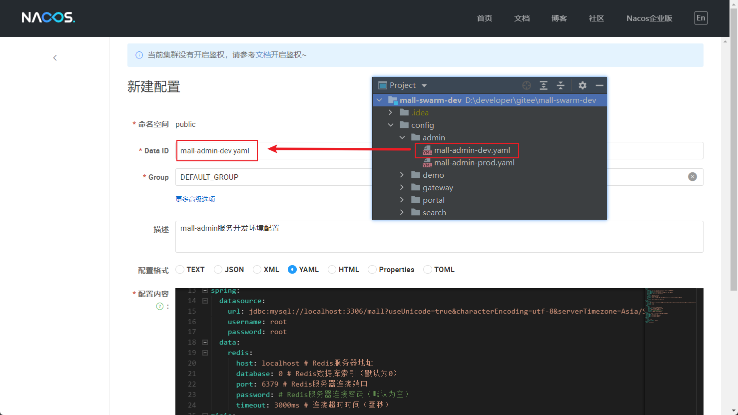Collapse the admin folder
Viewport: 738px width, 415px height.
[402, 138]
